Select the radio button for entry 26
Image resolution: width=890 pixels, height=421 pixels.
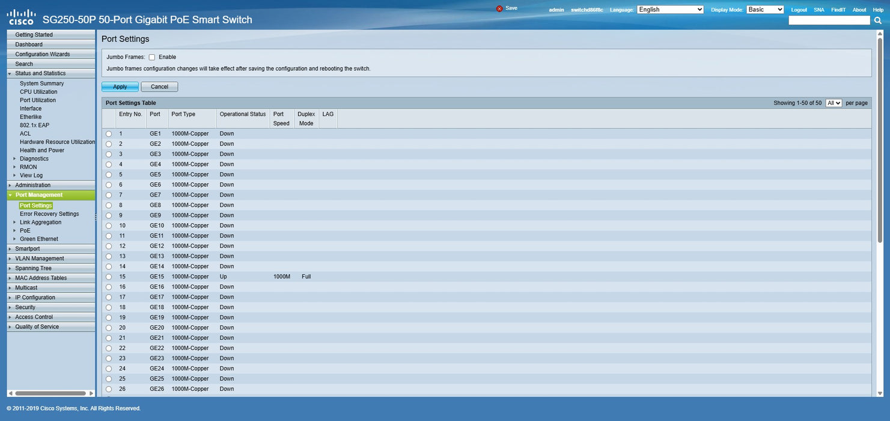coord(109,390)
